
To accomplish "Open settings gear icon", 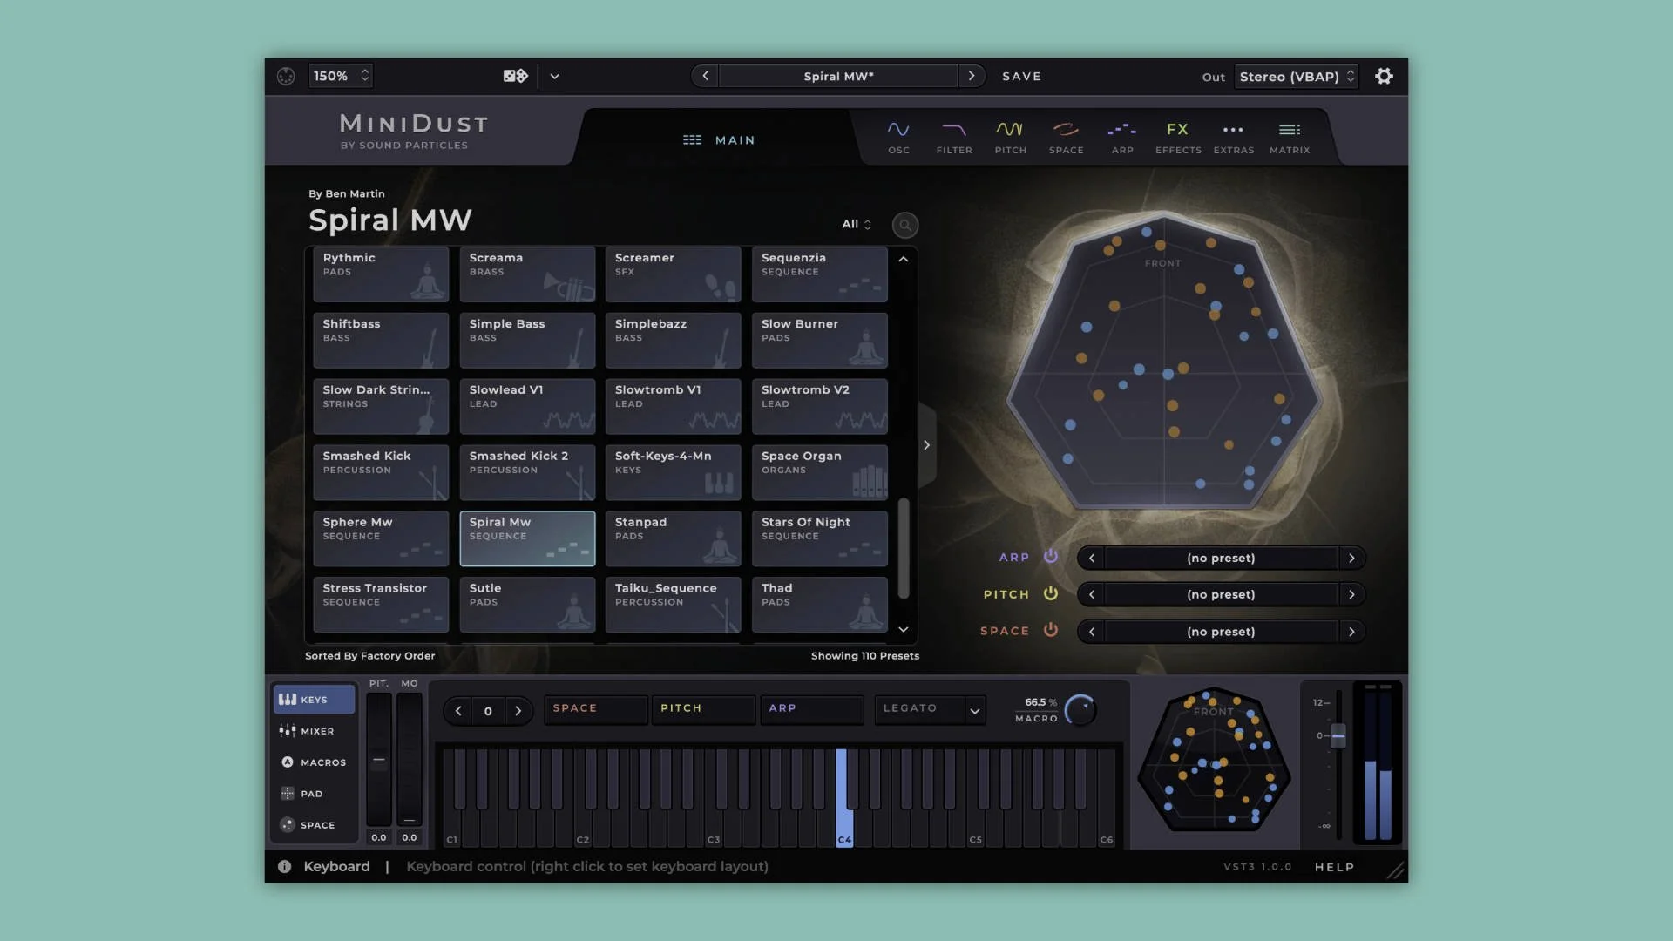I will coord(1384,76).
